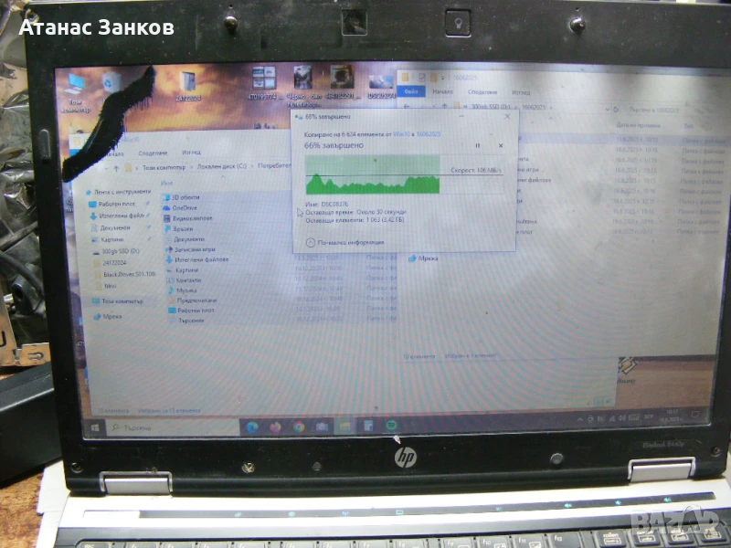Open Firefox from the taskbar
This screenshot has height=548, width=731.
pyautogui.click(x=276, y=426)
